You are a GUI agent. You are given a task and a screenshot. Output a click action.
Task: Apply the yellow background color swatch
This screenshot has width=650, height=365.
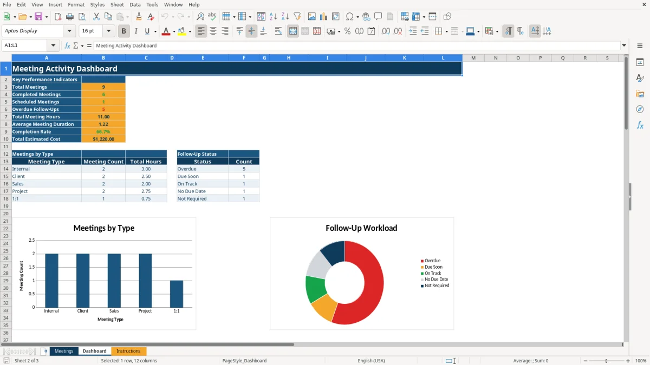[x=182, y=31]
